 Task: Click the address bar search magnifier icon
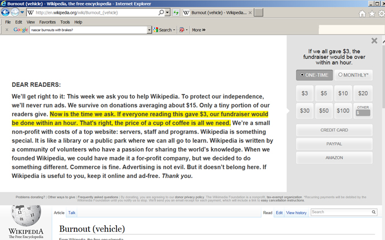[161, 13]
